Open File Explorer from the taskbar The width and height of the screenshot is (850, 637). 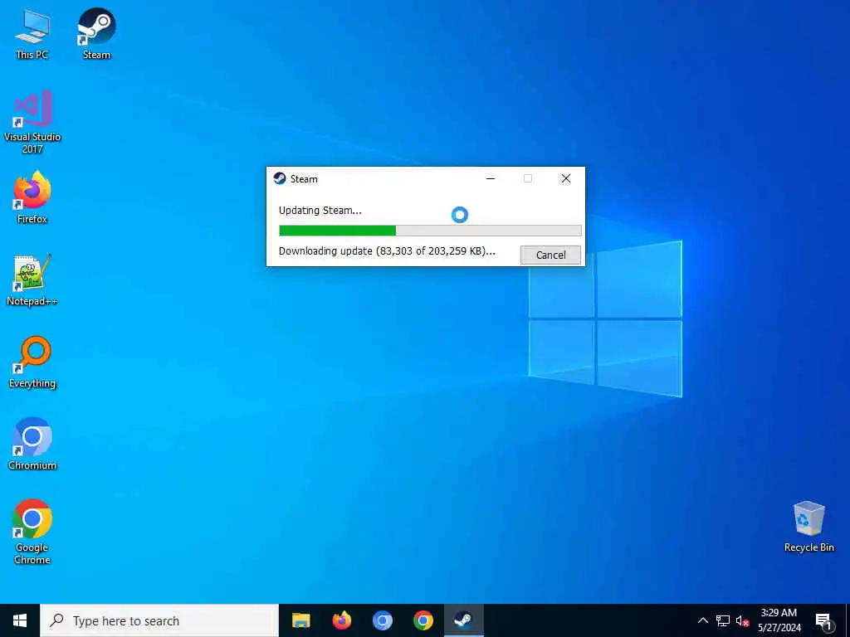300,620
